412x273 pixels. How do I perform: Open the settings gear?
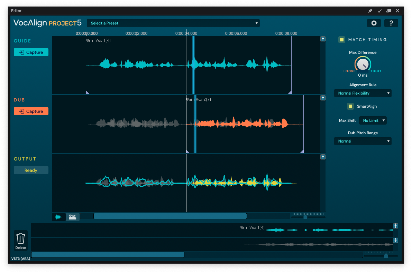(374, 23)
